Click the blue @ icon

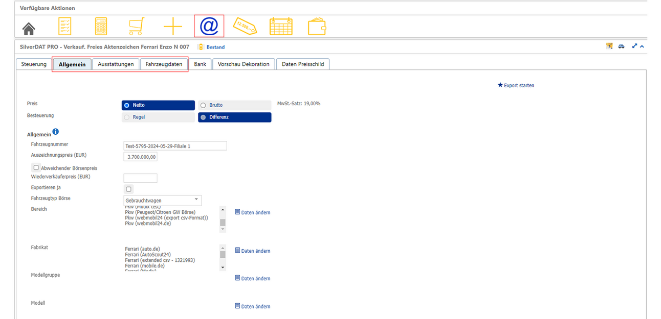point(209,26)
